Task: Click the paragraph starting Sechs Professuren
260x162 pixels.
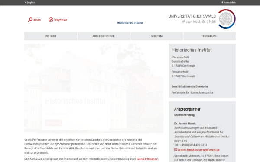Action: click(91, 146)
